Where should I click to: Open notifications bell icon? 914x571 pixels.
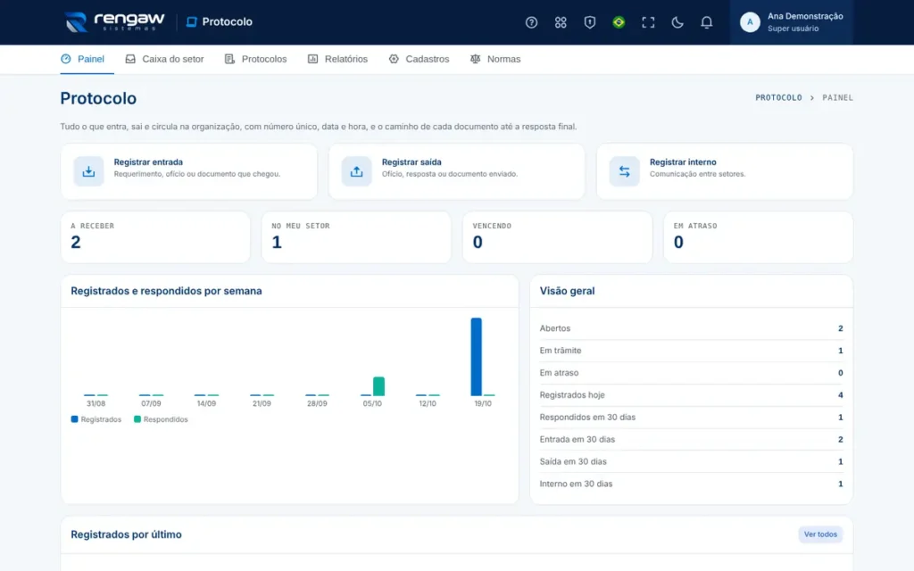coord(707,22)
